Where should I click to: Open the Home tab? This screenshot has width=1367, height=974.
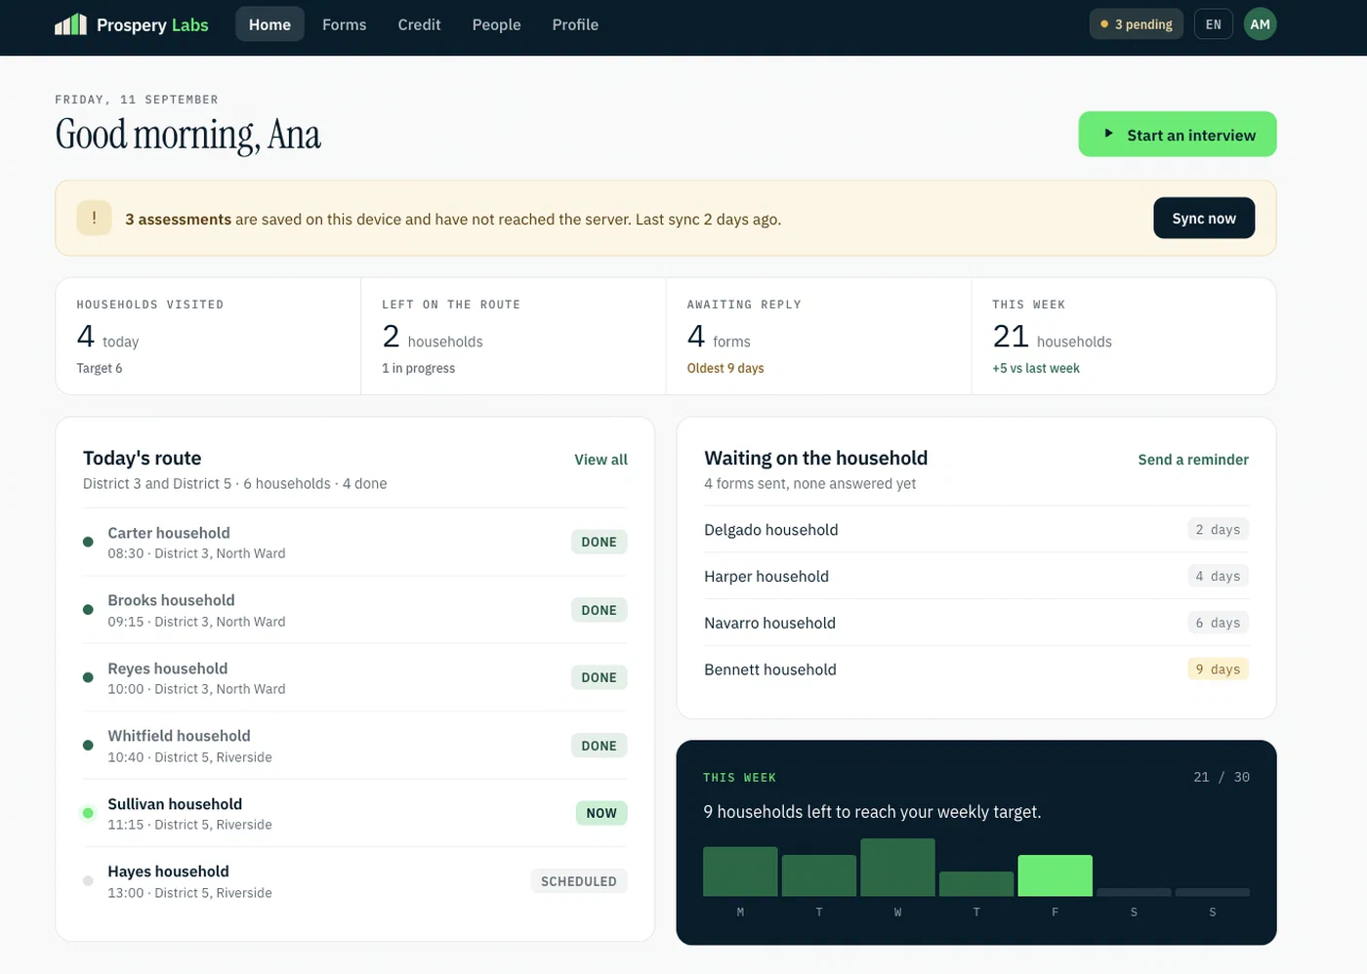[x=269, y=24]
